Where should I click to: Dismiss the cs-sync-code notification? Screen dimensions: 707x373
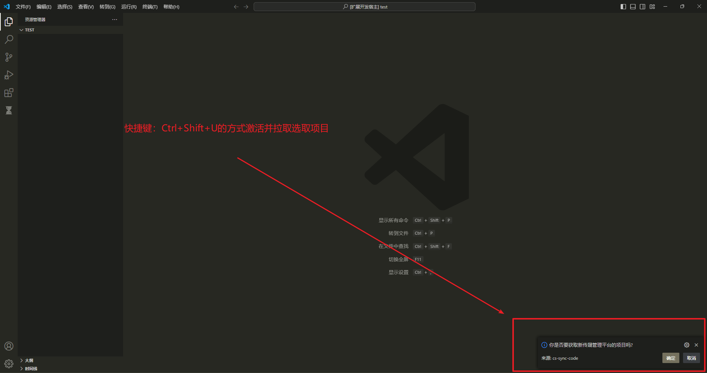tap(696, 345)
